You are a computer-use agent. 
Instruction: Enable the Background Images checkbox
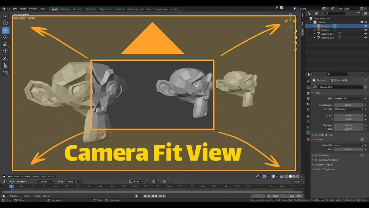point(316,160)
